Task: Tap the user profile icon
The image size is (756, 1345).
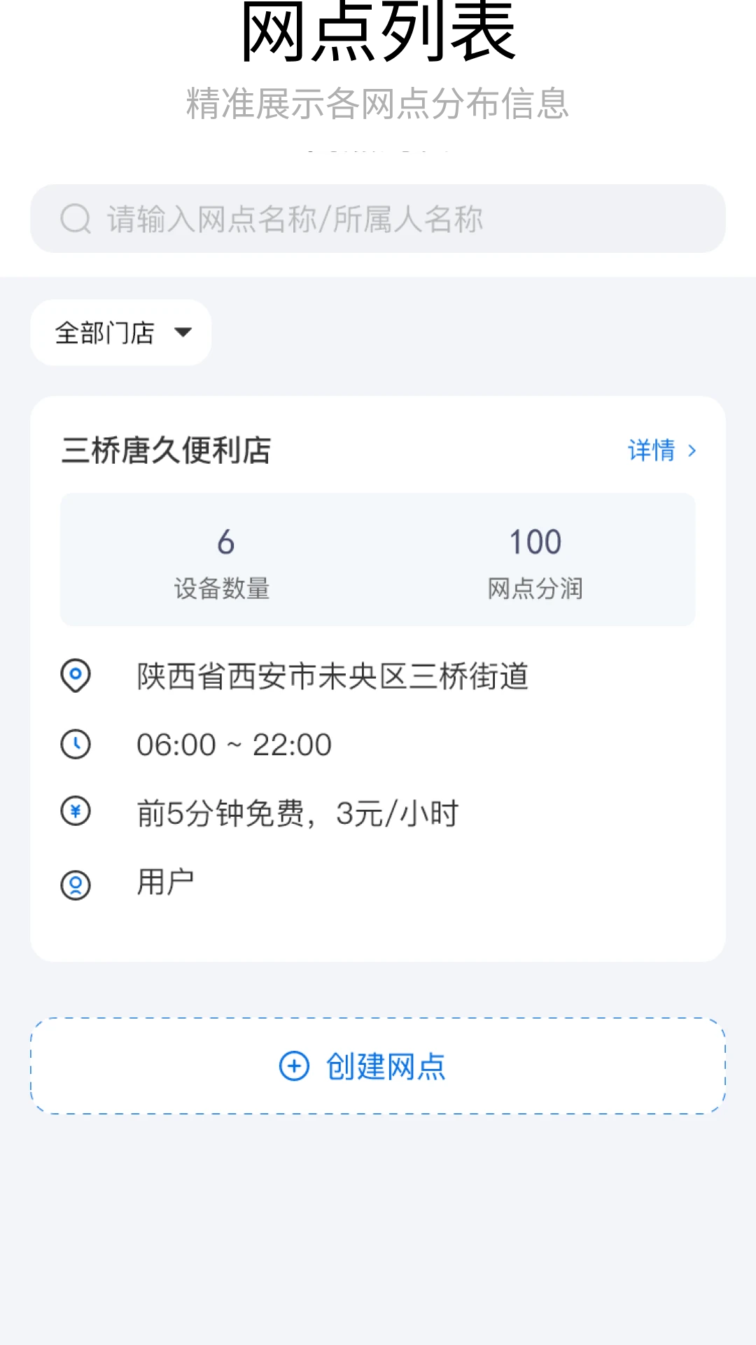Action: click(x=76, y=885)
